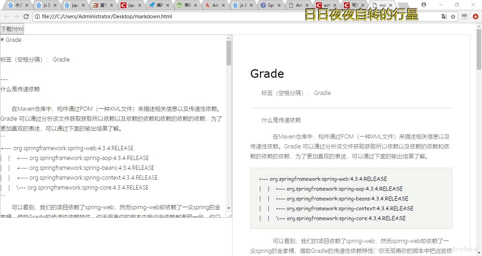482x256 pixels.
Task: Click spring-web:4.3.4.RELEASE line in editor
Action: click(x=67, y=148)
